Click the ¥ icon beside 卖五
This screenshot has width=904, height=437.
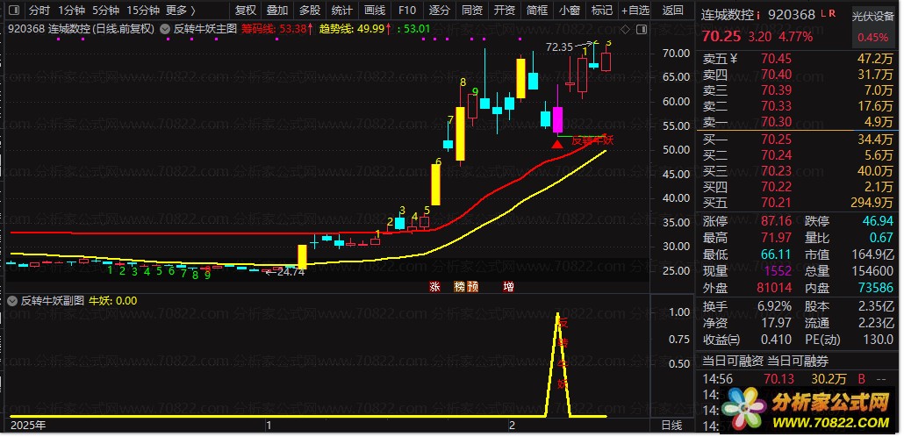point(734,58)
